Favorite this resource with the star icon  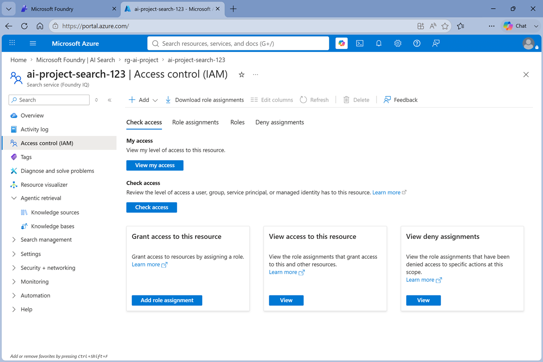tap(242, 75)
